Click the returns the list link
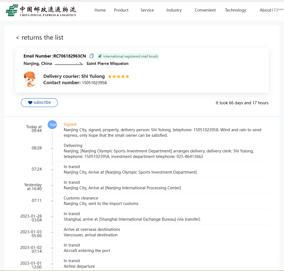 [42, 38]
